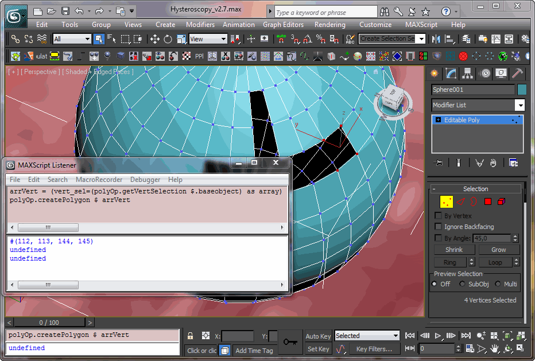This screenshot has height=361, width=535.
Task: Enable Polygon sub-object mode in Selection rollout
Action: pos(488,201)
